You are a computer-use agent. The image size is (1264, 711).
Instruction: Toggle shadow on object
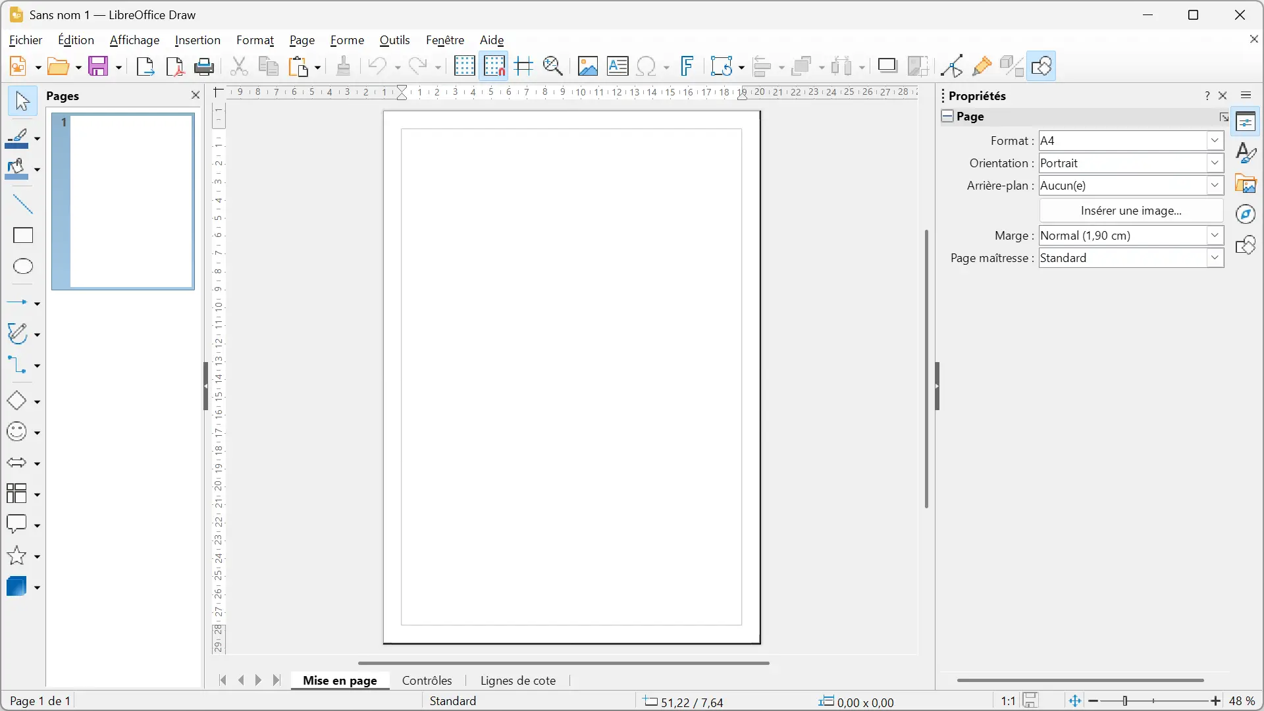887,66
